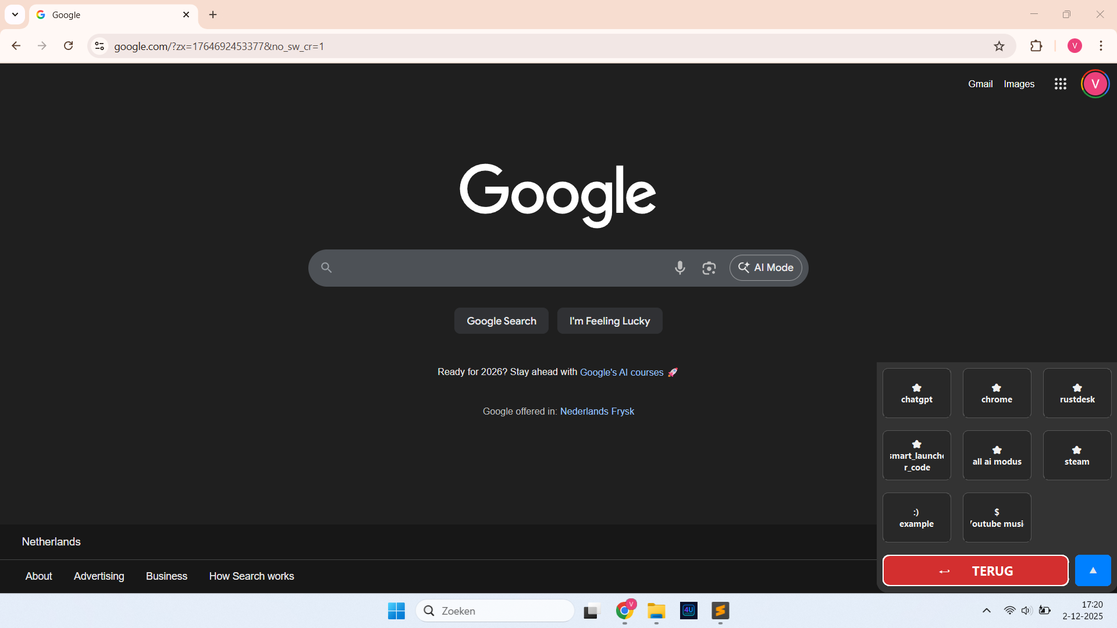Open the example smiley shortcut
Viewport: 1117px width, 628px height.
[916, 517]
